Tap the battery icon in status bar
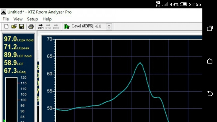Image resolution: width=217 pixels, height=122 pixels. [183, 5]
